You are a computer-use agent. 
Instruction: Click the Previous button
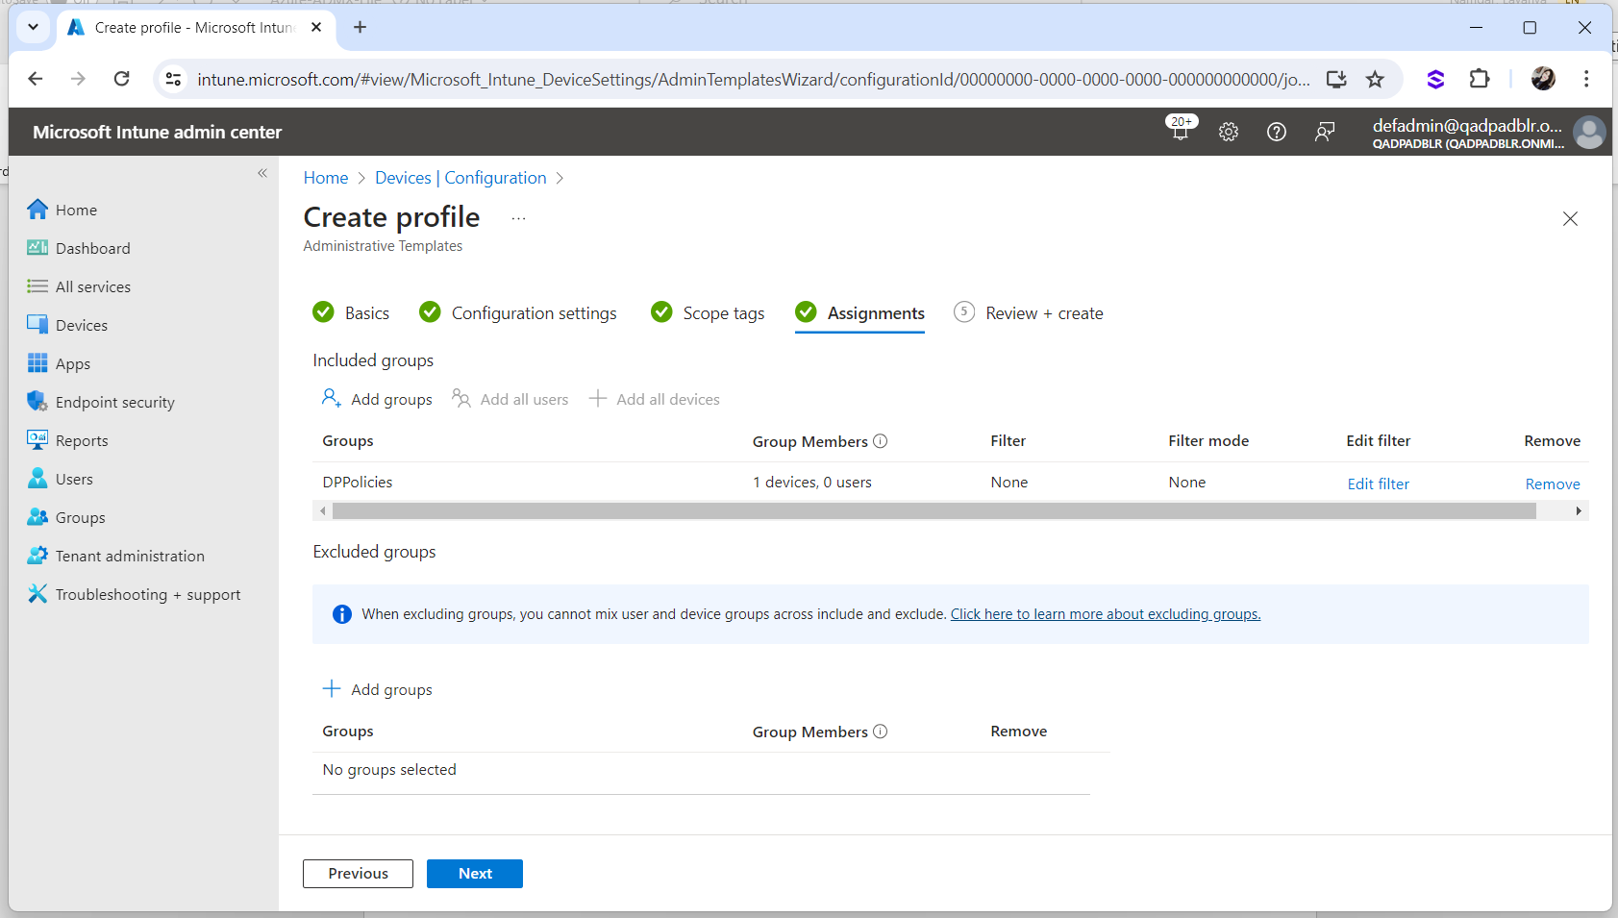(358, 874)
